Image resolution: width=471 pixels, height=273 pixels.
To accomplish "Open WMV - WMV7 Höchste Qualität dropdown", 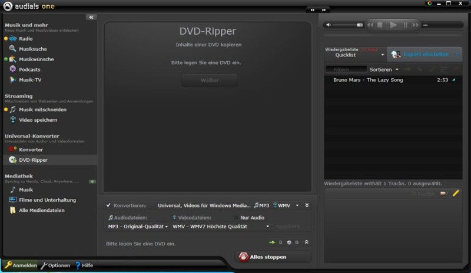I will [221, 227].
